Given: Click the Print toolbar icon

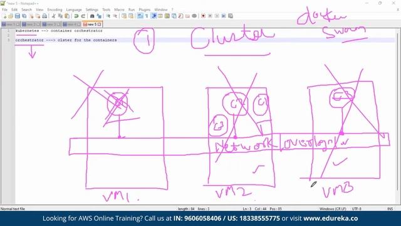Looking at the screenshot, I should point(44,16).
